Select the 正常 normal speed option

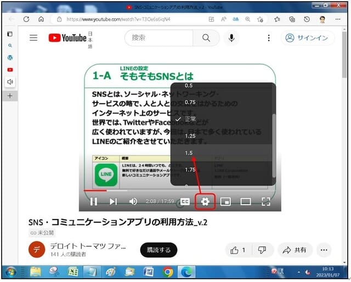click(x=190, y=119)
